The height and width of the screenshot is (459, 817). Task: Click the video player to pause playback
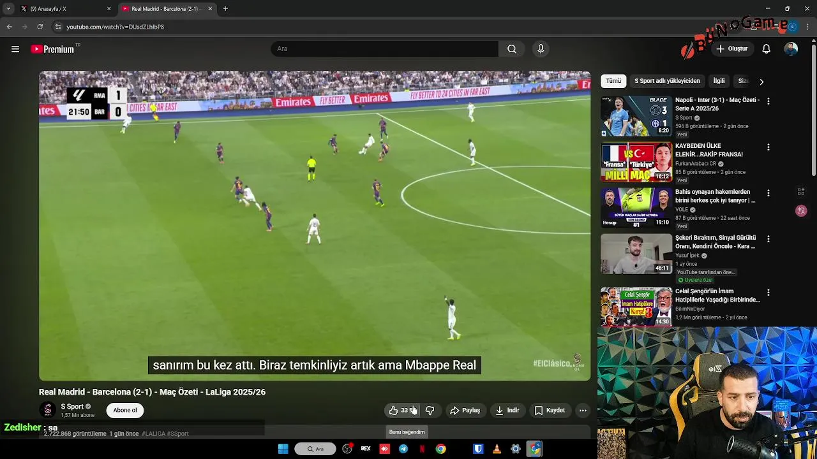click(315, 226)
